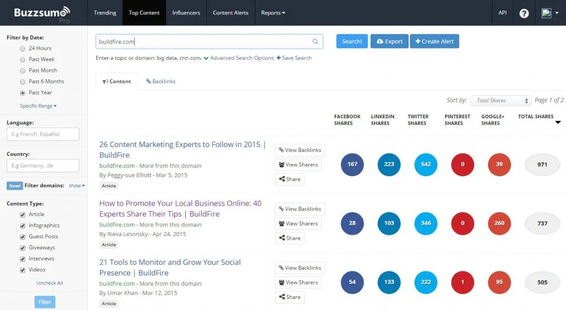The image size is (566, 310).
Task: Focus the Country input field
Action: click(43, 166)
